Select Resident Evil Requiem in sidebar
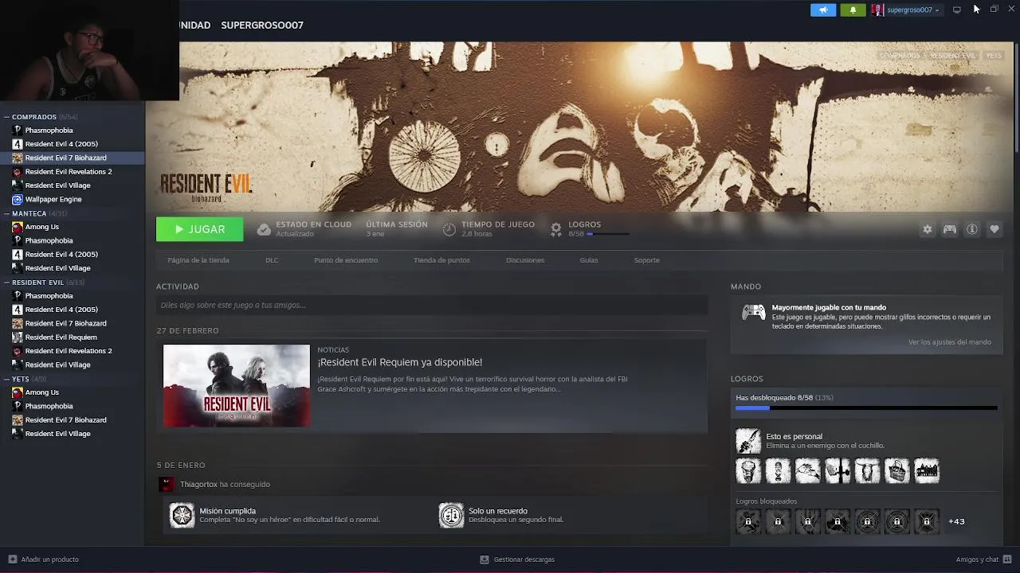Viewport: 1020px width, 573px height. 61,337
